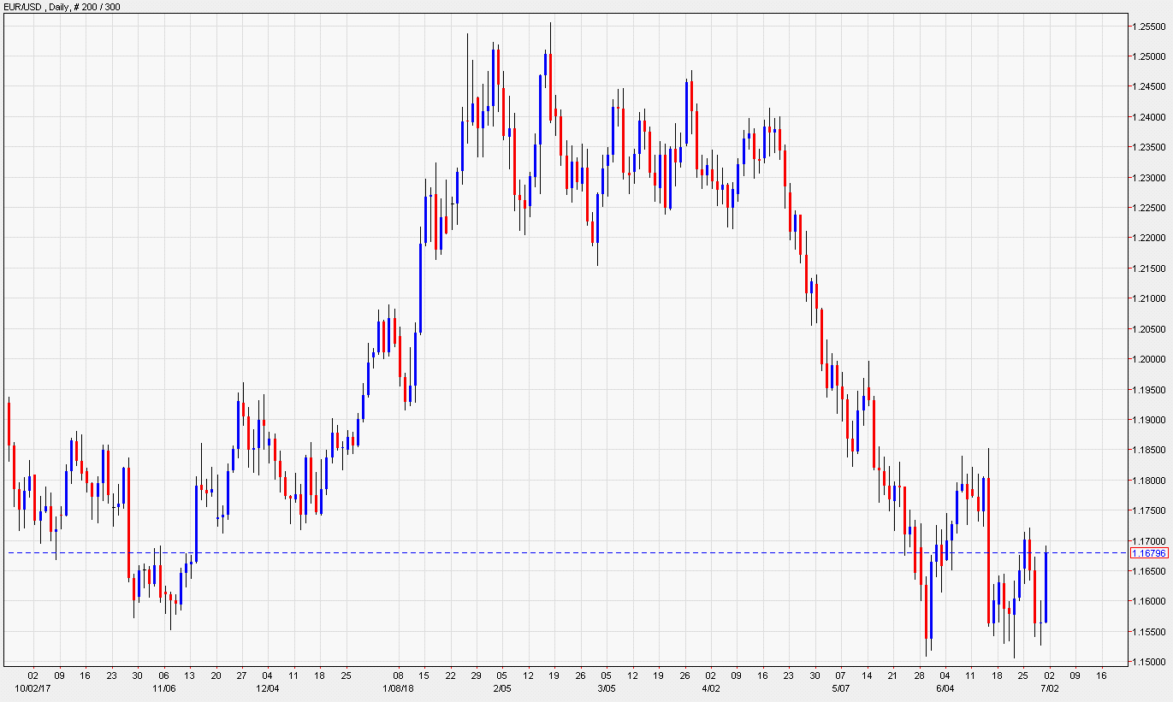Image resolution: width=1173 pixels, height=702 pixels.
Task: Click the 1.20000 price axis label
Action: 1151,360
